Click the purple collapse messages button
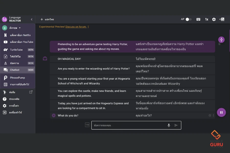The width and height of the screenshot is (230, 153). click(x=221, y=40)
